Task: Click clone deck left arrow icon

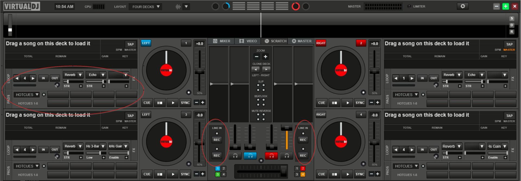Action: coord(256,69)
